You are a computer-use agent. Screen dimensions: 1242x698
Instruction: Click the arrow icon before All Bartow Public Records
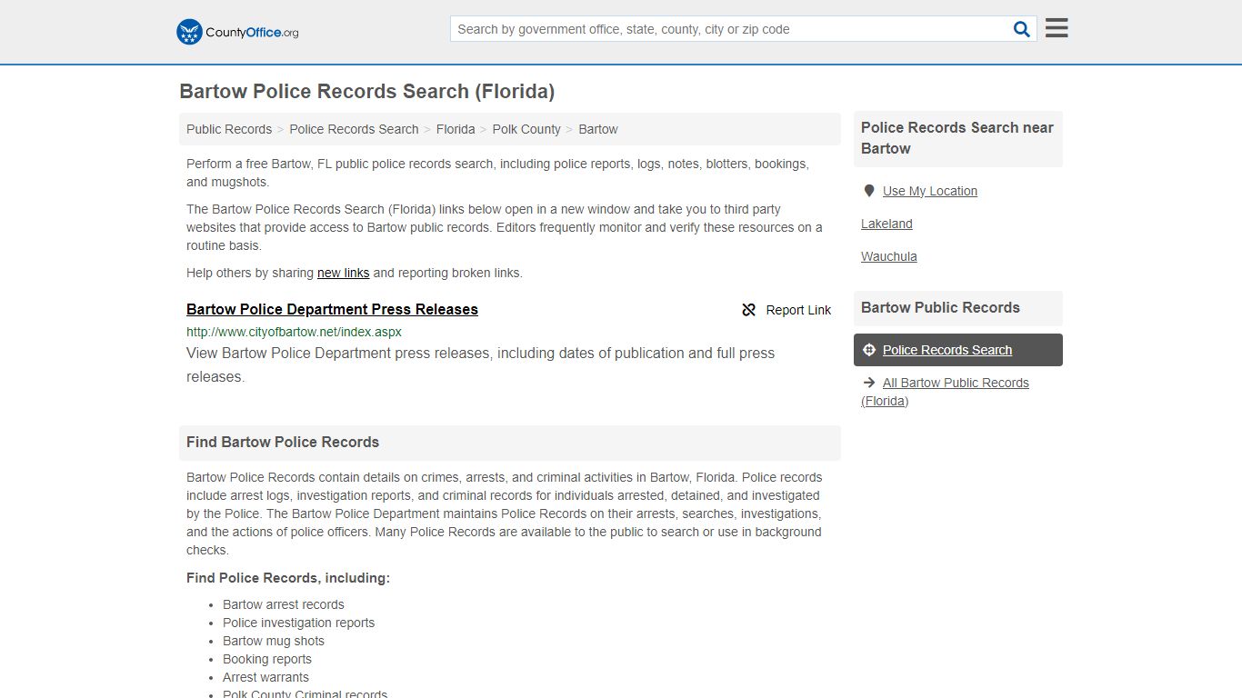click(868, 383)
